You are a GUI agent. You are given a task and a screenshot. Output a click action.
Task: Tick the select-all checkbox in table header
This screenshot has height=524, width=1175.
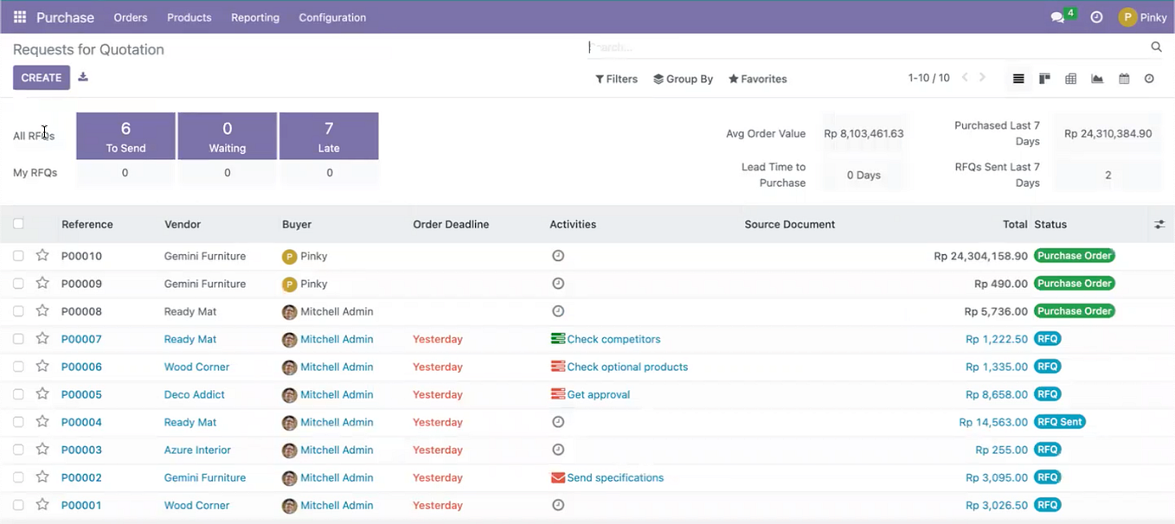[x=18, y=223]
